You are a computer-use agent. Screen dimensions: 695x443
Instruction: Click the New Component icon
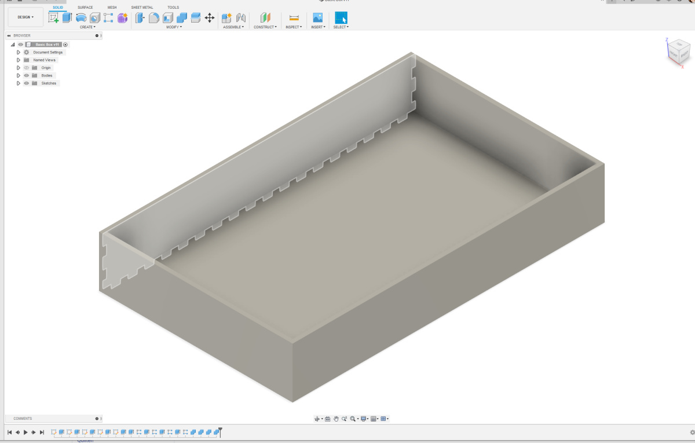click(x=227, y=18)
